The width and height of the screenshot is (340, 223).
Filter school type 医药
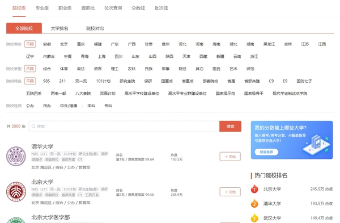(x=216, y=69)
